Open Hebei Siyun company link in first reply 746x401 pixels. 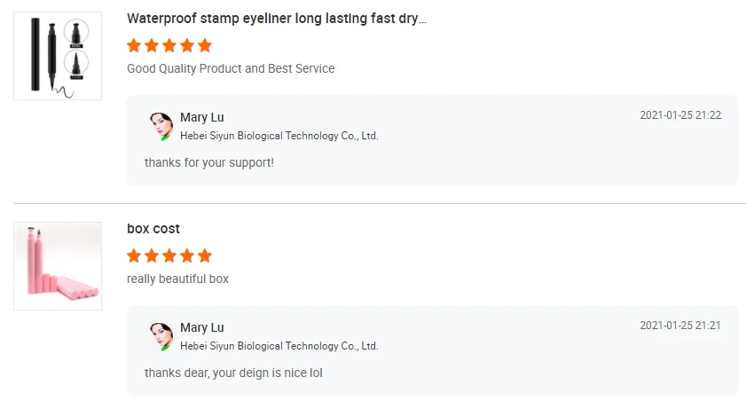coord(279,136)
